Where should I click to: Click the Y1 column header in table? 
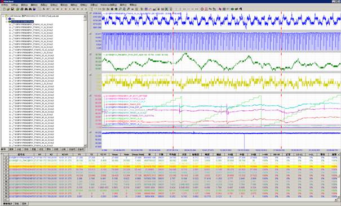[79, 155]
